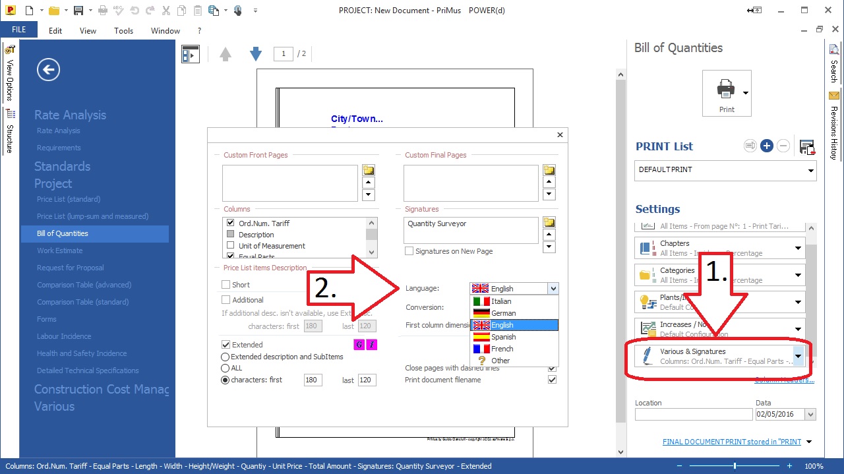Choose Italian from the language list
Image resolution: width=844 pixels, height=474 pixels.
point(514,301)
